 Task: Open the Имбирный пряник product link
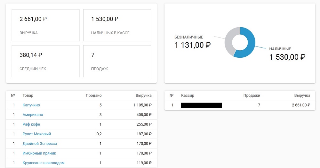[x=39, y=153]
